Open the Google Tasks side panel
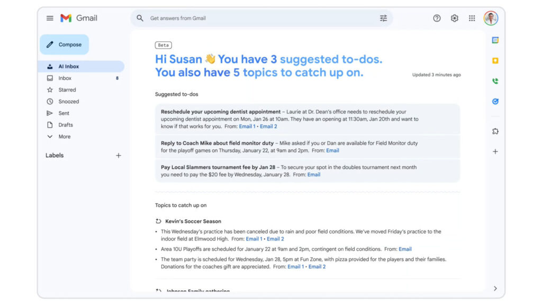The image size is (542, 305). click(494, 101)
